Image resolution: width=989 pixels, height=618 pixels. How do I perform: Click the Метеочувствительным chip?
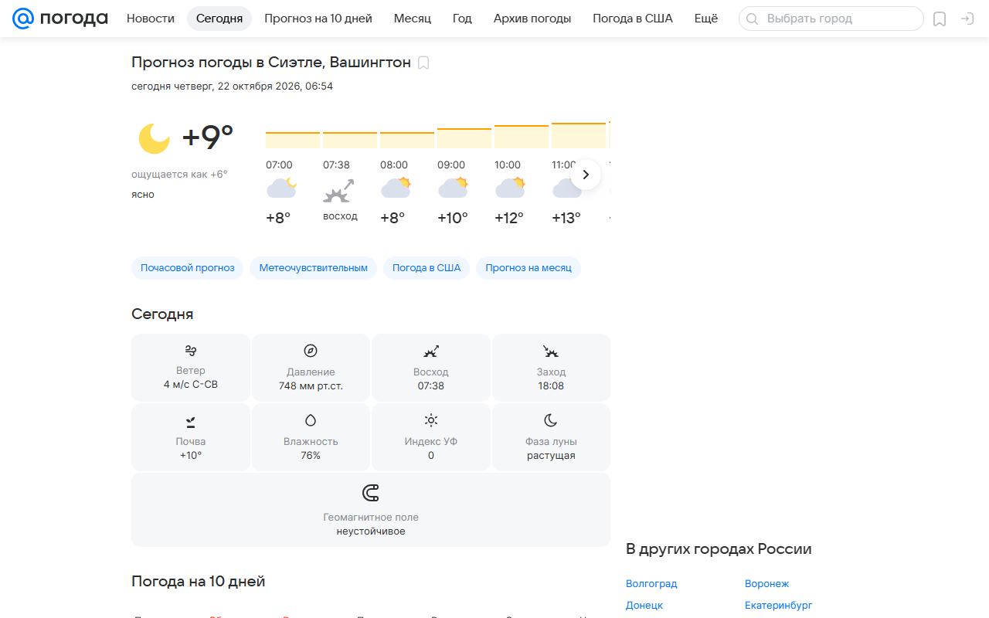click(314, 268)
